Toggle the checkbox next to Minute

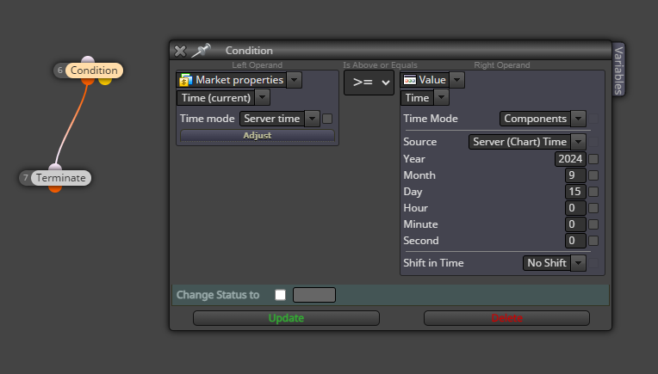tap(593, 224)
